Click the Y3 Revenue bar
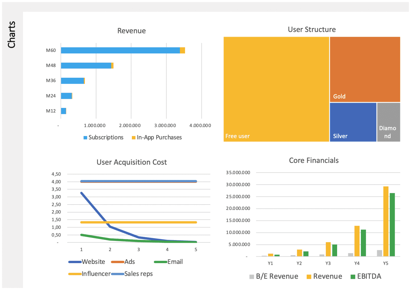Image resolution: width=413 pixels, height=291 pixels. pos(328,249)
